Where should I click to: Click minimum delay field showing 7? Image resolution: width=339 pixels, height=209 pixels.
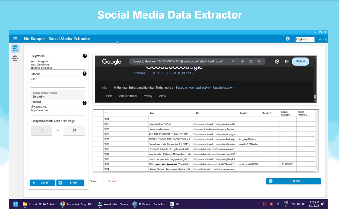(42, 130)
